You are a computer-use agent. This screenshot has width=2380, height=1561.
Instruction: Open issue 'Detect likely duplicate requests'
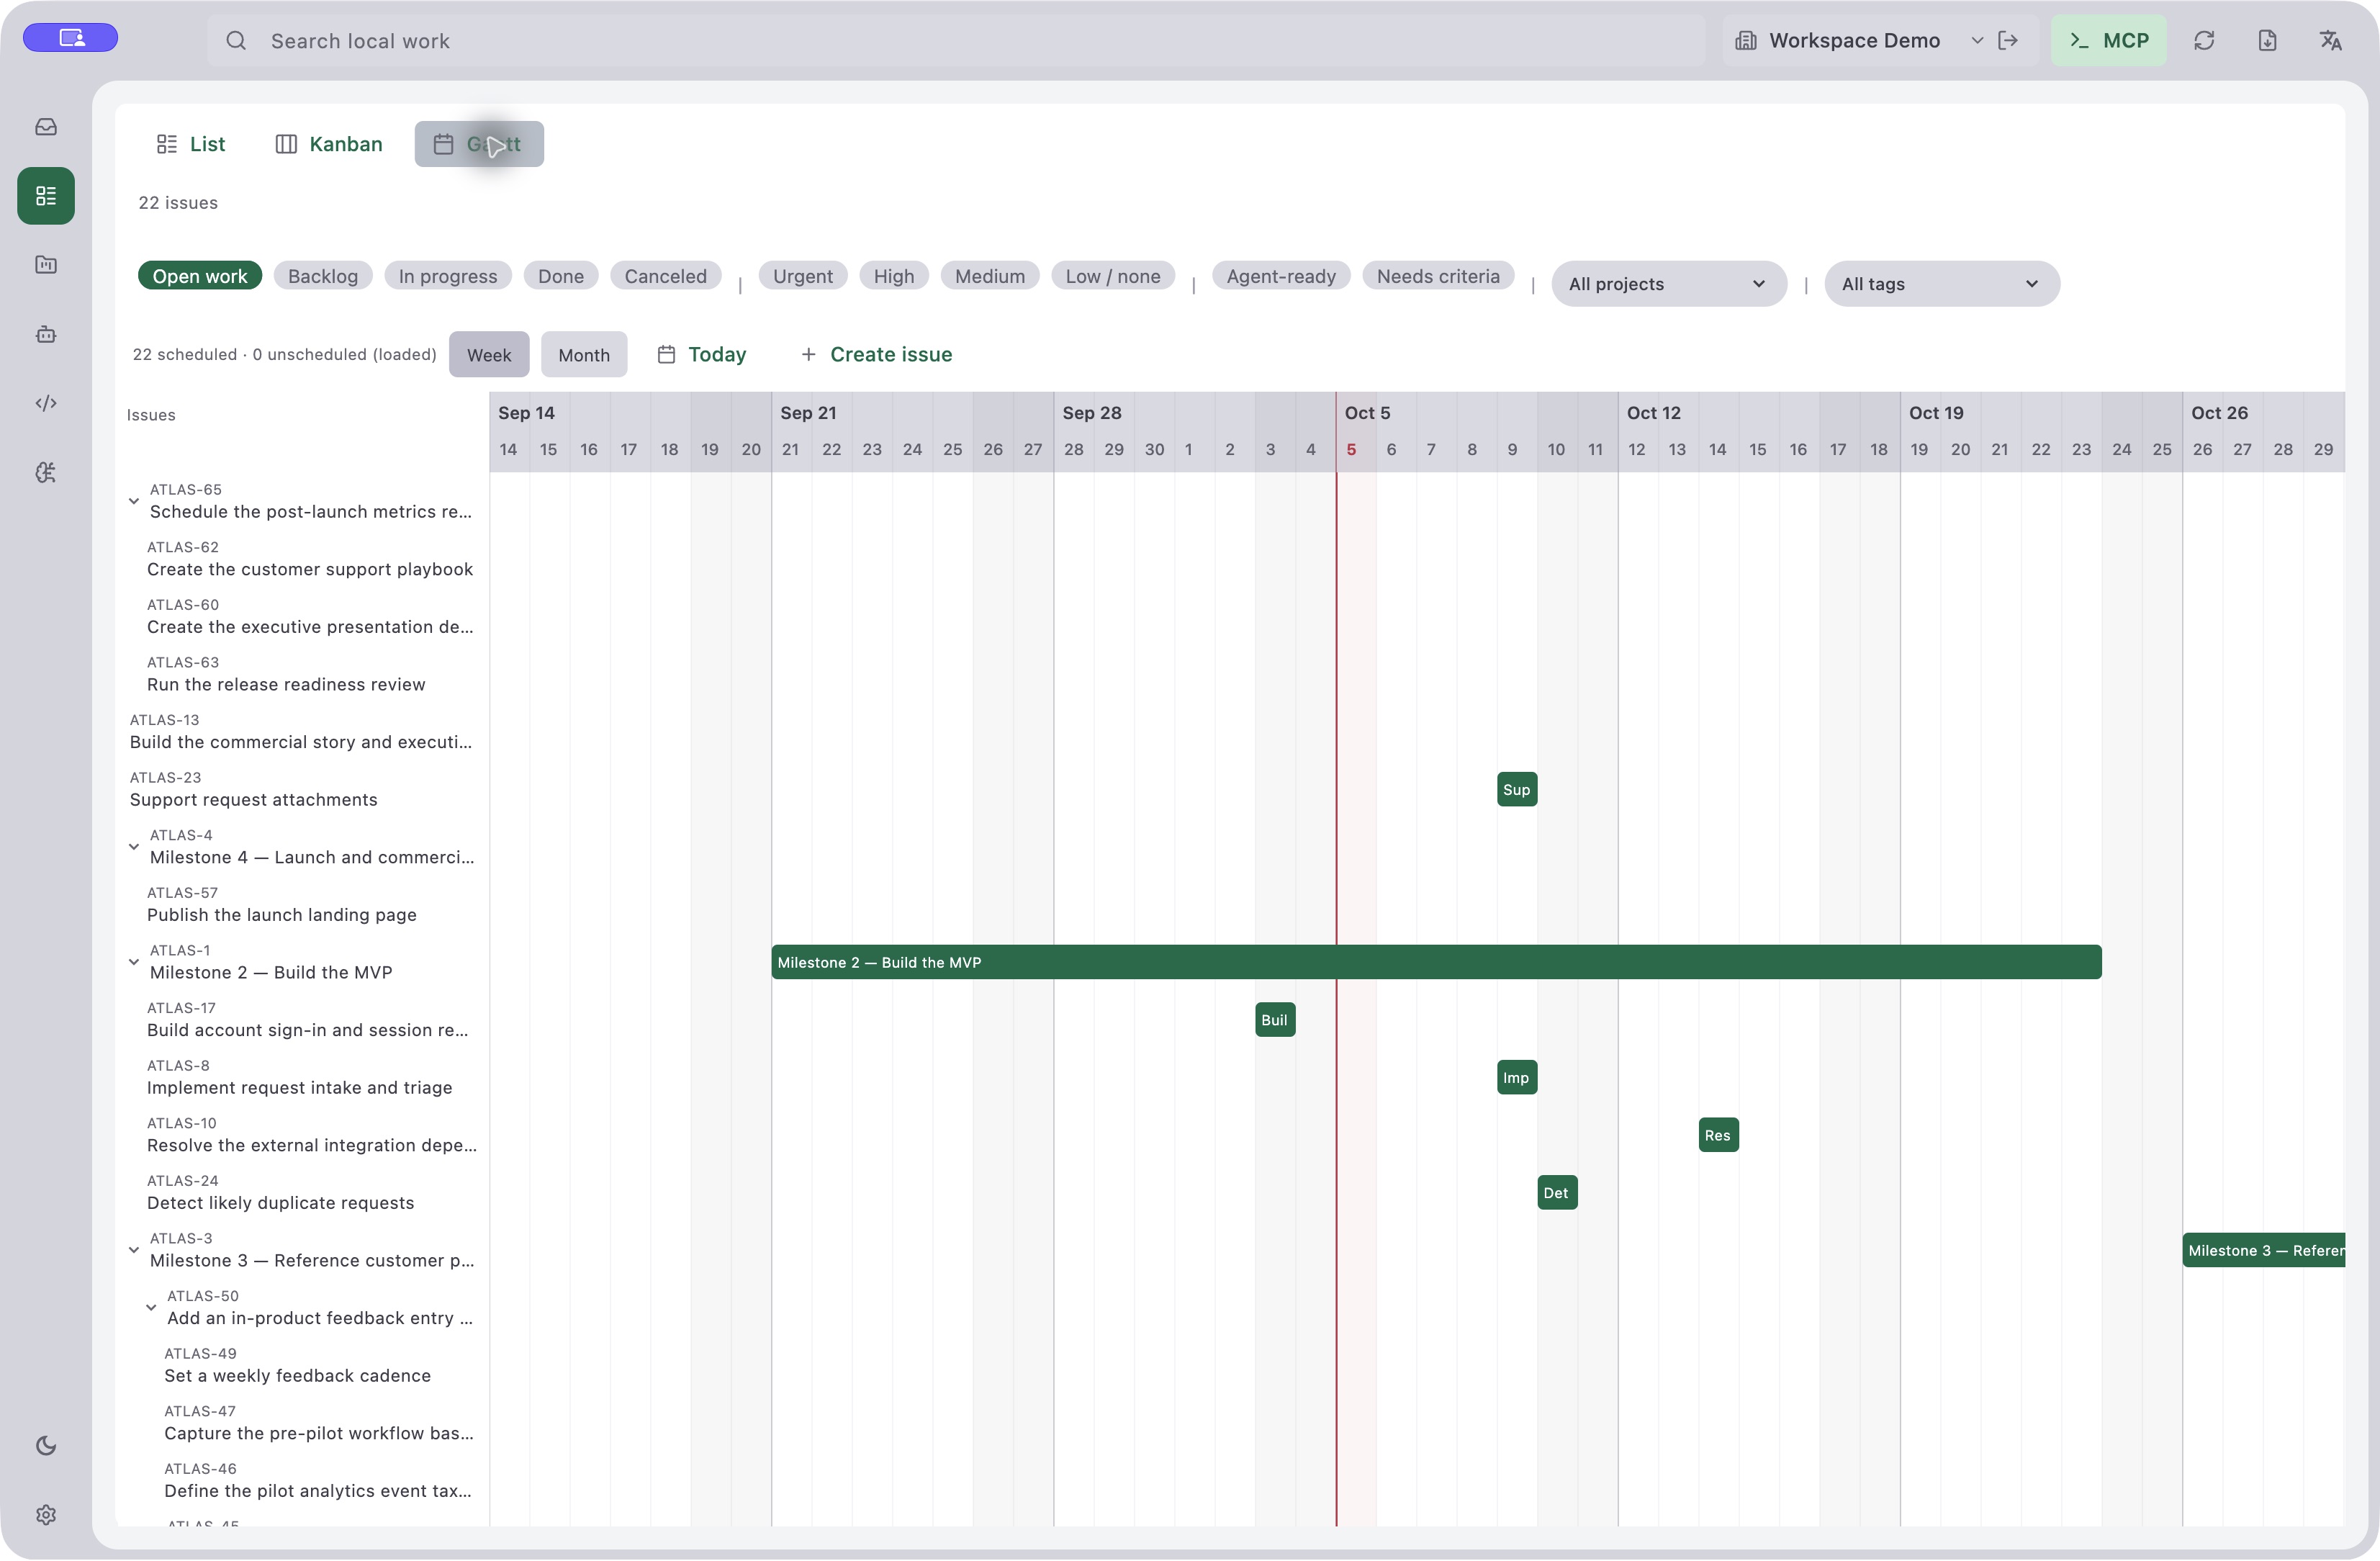280,1203
